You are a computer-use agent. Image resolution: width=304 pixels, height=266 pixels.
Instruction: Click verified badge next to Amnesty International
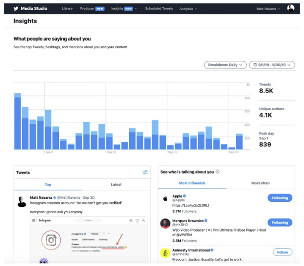(212, 250)
